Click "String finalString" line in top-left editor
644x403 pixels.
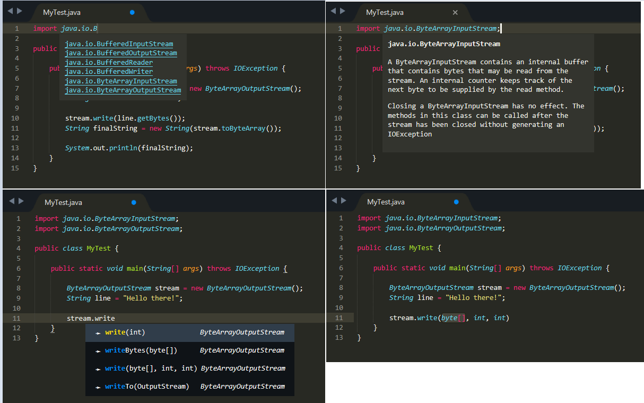pyautogui.click(x=173, y=128)
